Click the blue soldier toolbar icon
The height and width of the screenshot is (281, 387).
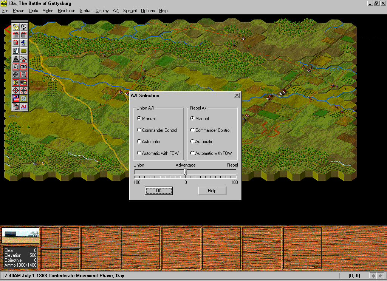coord(24,43)
